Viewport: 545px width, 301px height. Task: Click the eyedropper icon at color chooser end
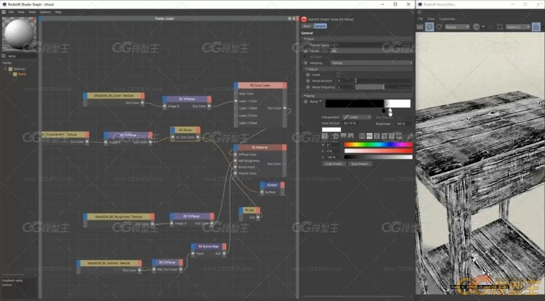pos(409,136)
